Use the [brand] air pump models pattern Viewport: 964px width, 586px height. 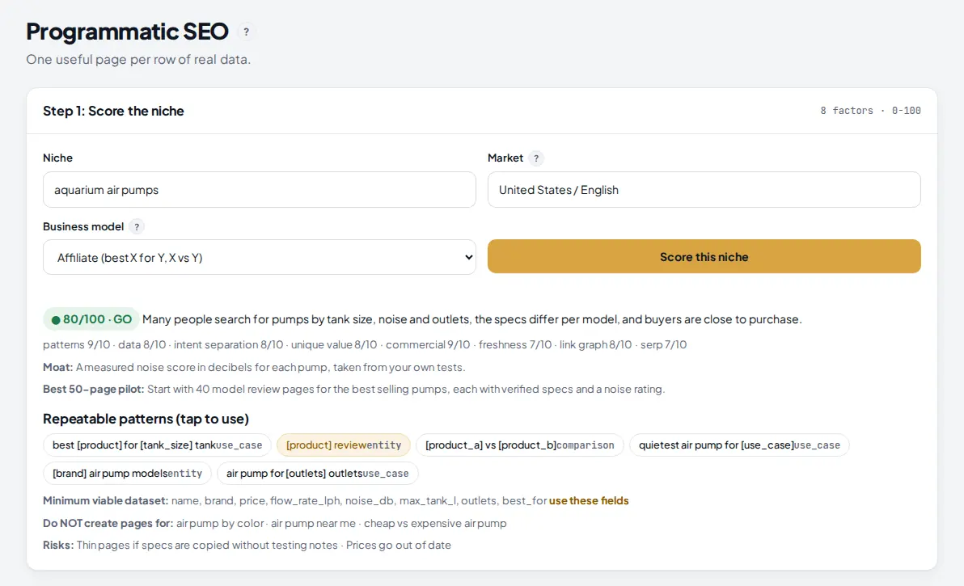[x=127, y=474]
